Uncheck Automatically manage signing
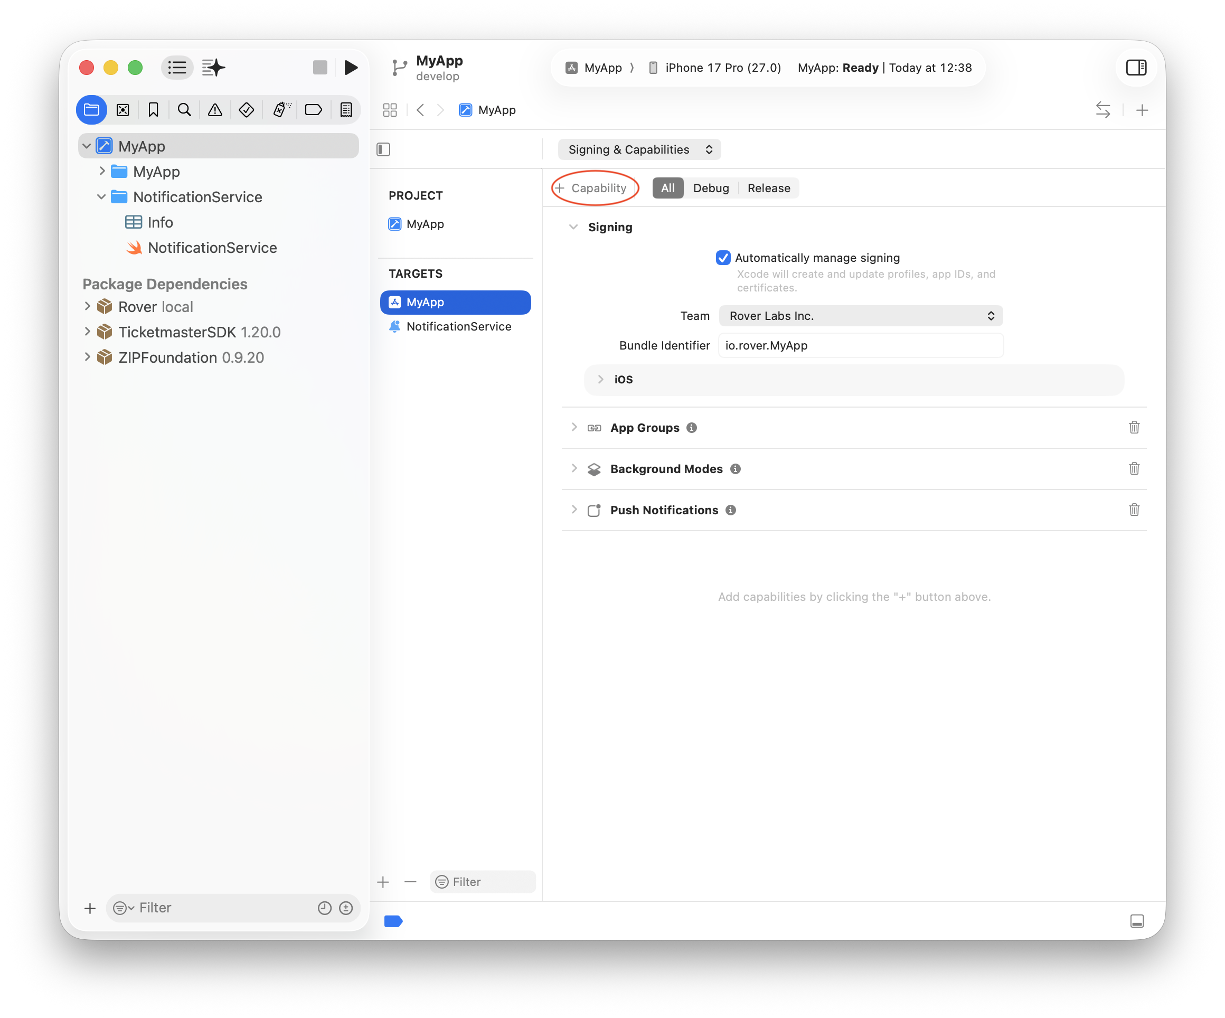The height and width of the screenshot is (1018, 1225). 723,258
